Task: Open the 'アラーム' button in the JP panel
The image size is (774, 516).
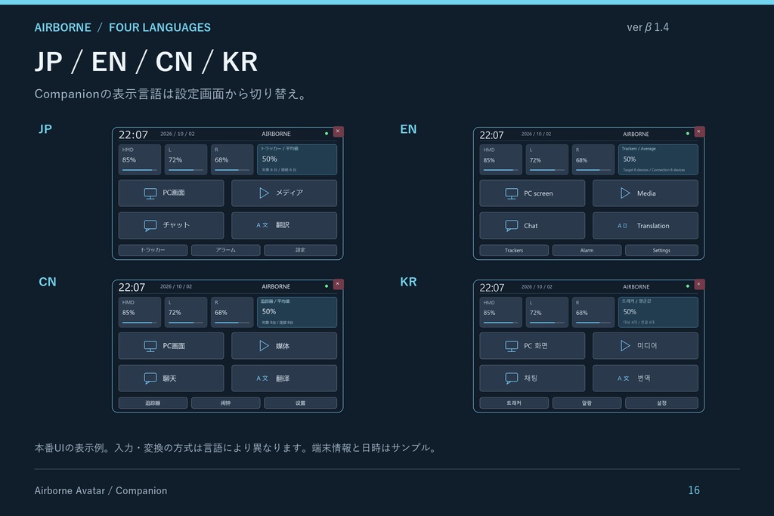Action: point(225,250)
